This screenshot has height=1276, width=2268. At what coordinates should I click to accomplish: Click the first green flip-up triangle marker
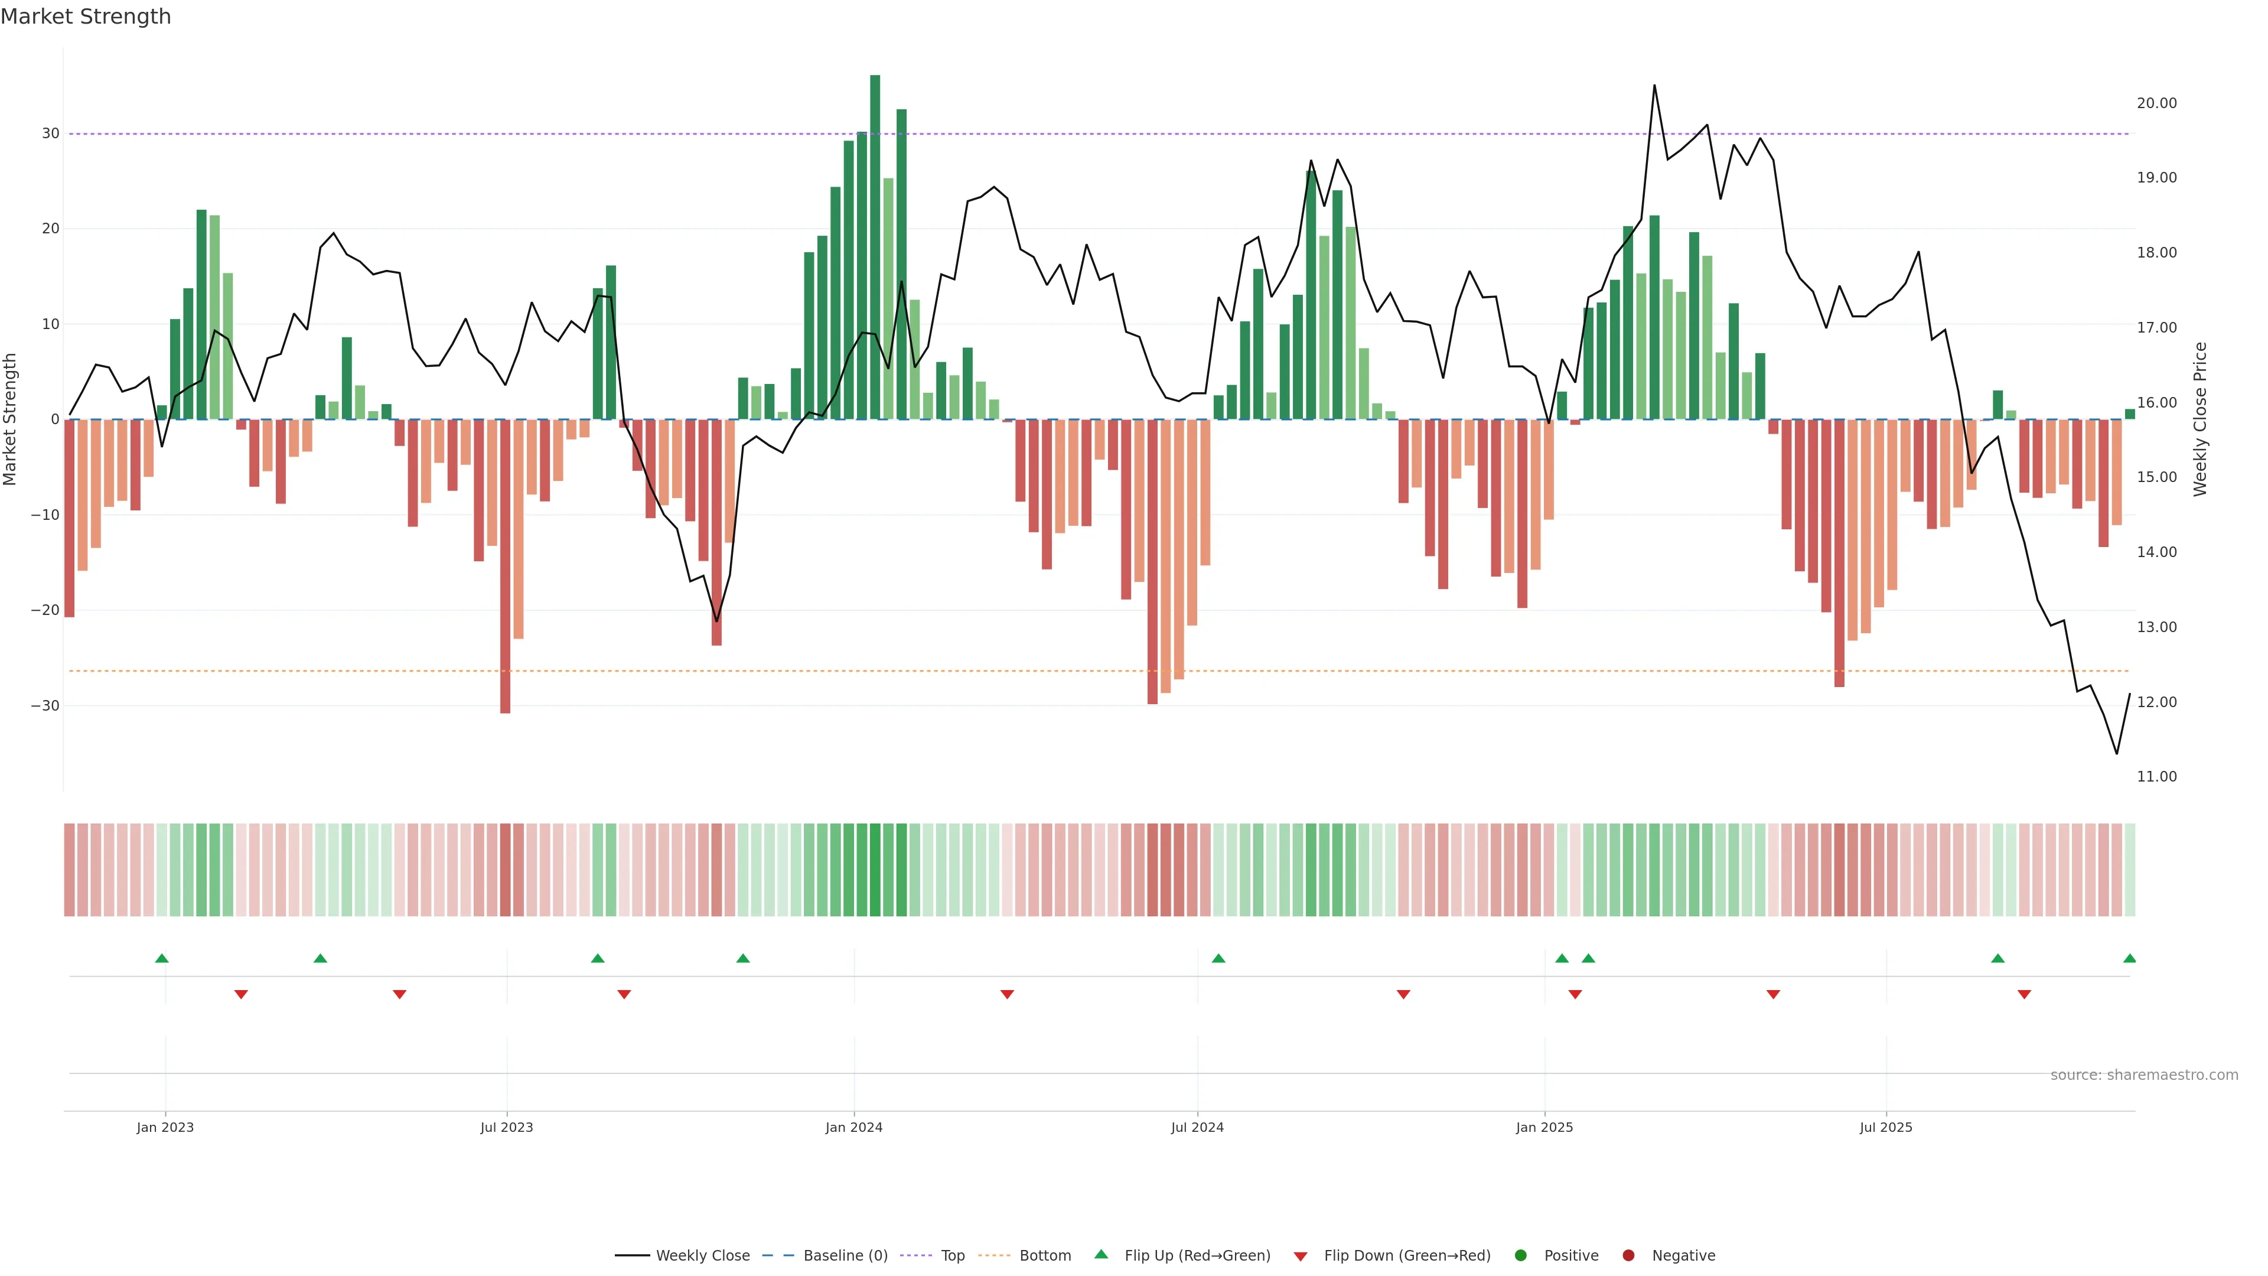click(x=162, y=958)
